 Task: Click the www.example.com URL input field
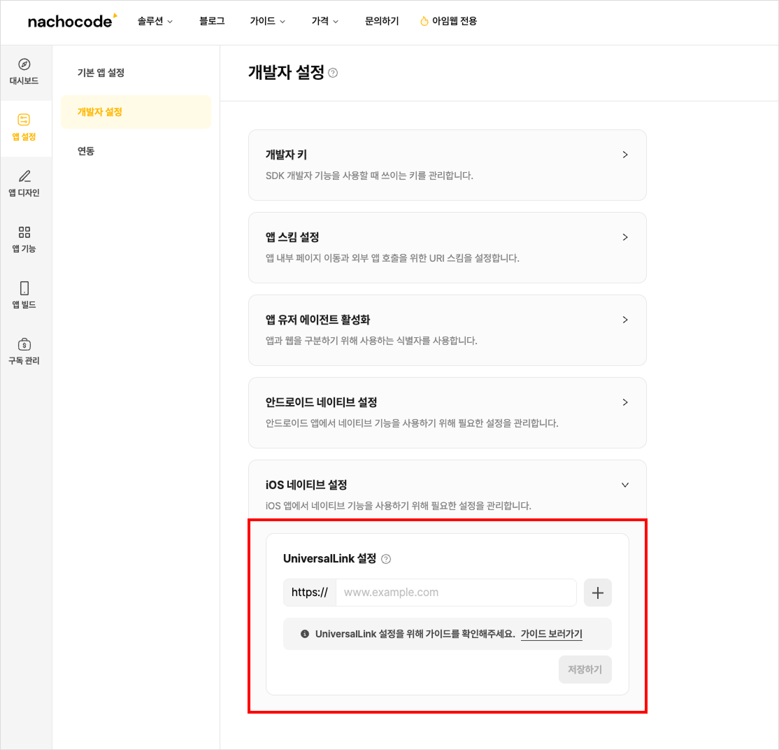456,592
